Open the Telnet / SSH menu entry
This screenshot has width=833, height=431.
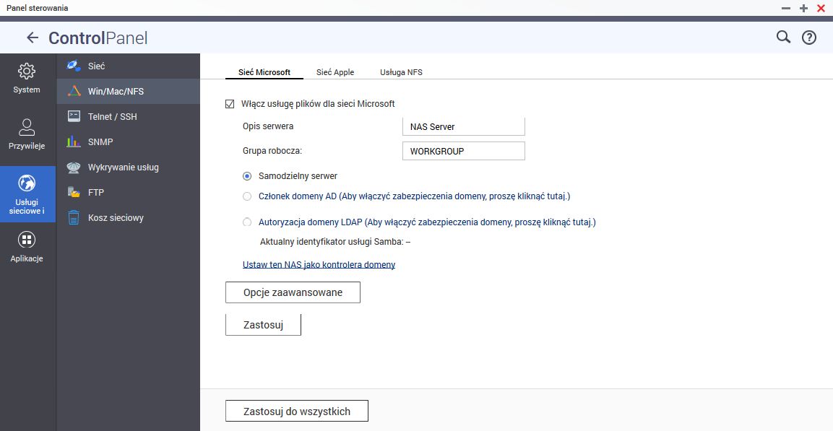(129, 116)
